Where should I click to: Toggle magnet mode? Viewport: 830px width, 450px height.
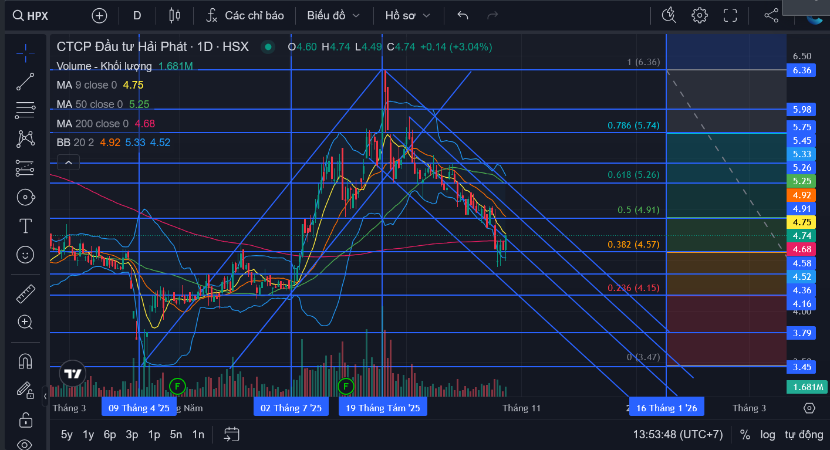(x=25, y=361)
